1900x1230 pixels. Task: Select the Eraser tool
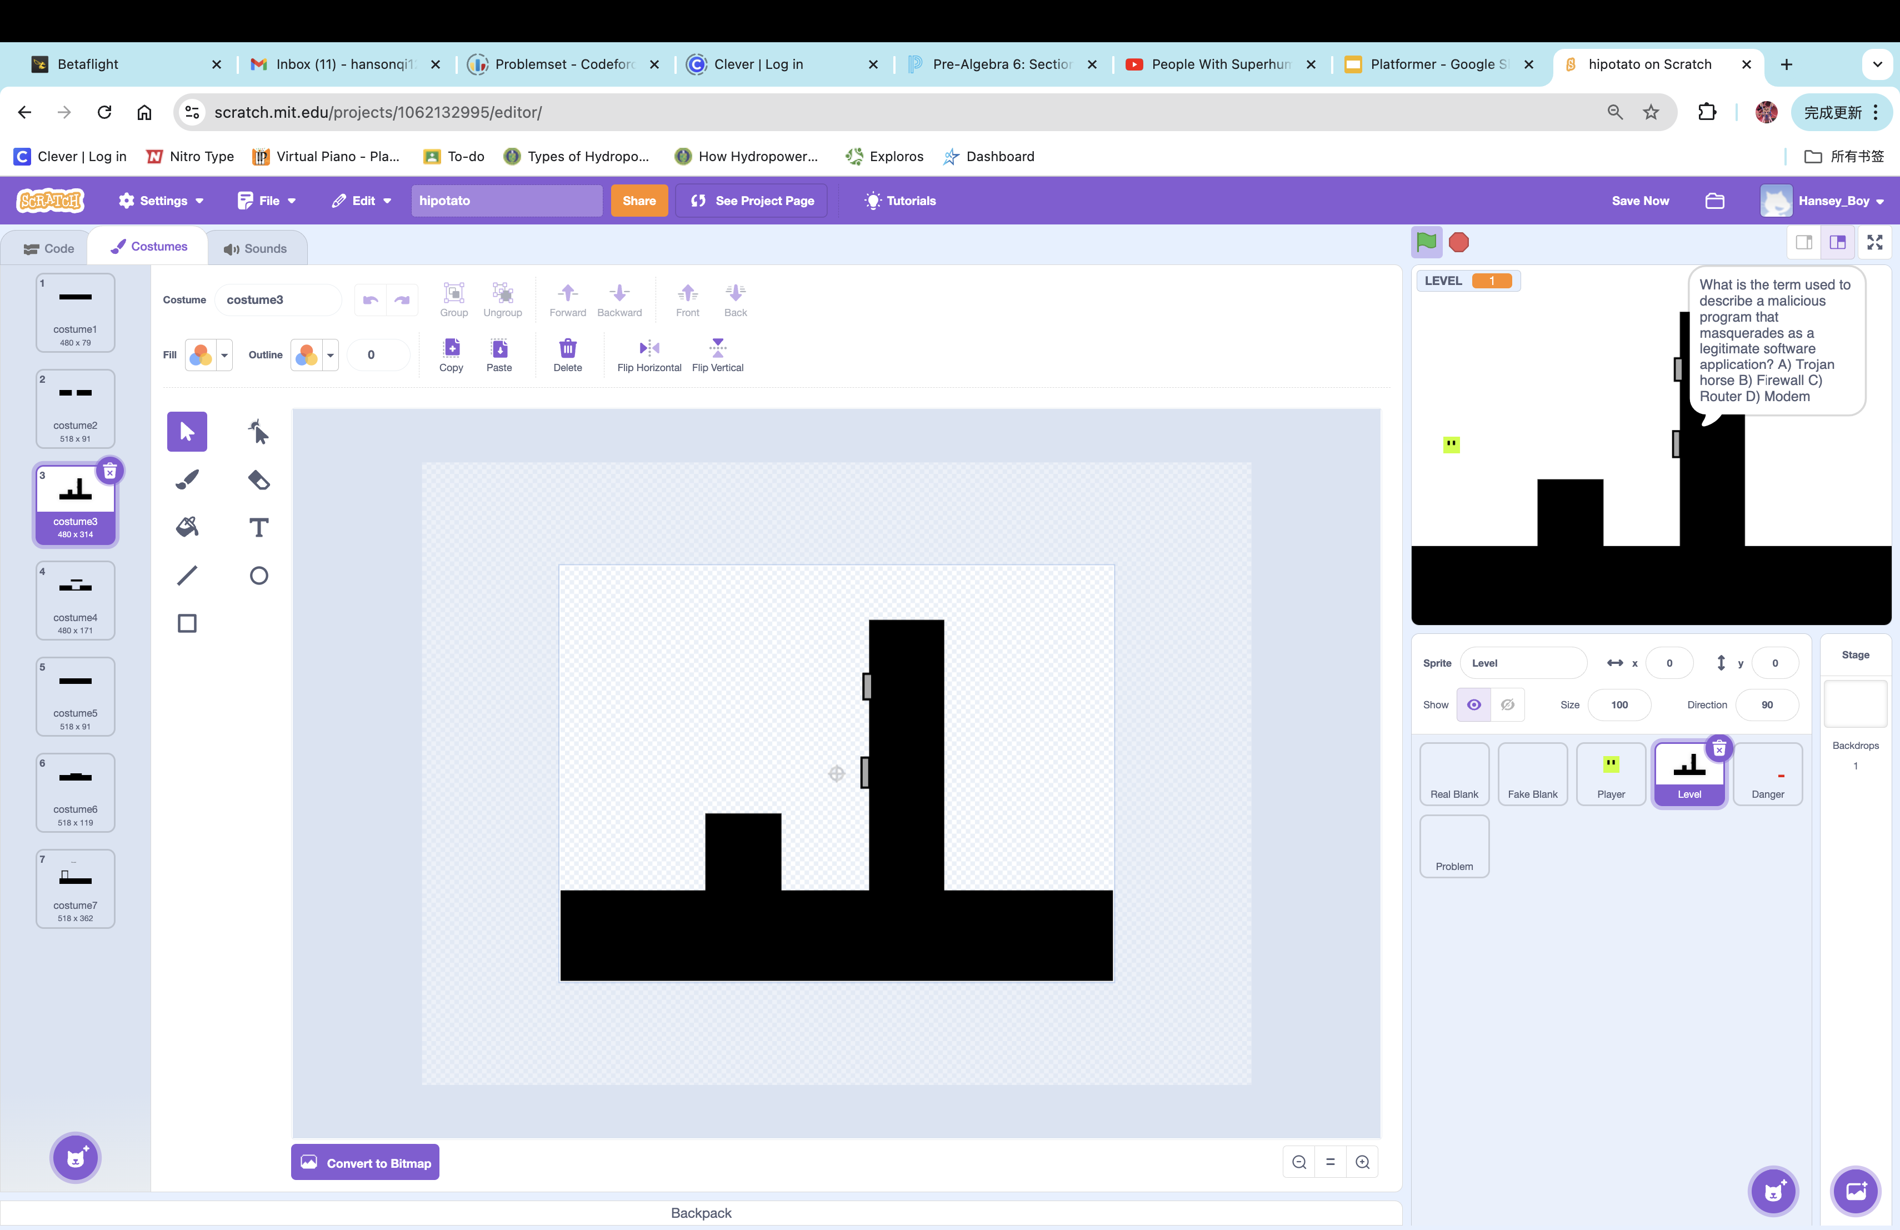point(259,479)
